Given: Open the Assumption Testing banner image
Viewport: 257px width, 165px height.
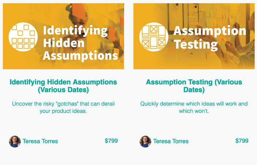Looking at the screenshot, I should 194,36.
